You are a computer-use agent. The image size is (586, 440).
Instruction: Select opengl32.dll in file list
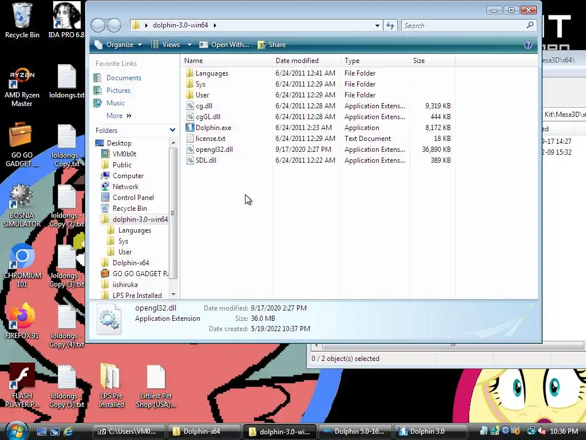click(214, 150)
